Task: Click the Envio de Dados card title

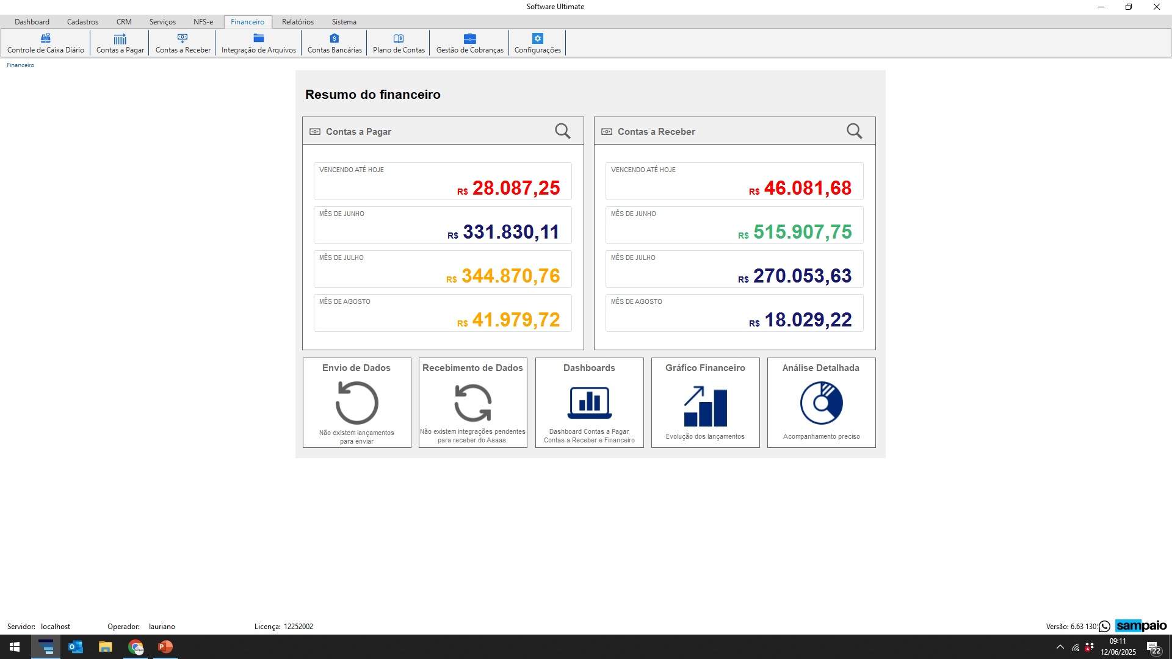Action: click(356, 368)
